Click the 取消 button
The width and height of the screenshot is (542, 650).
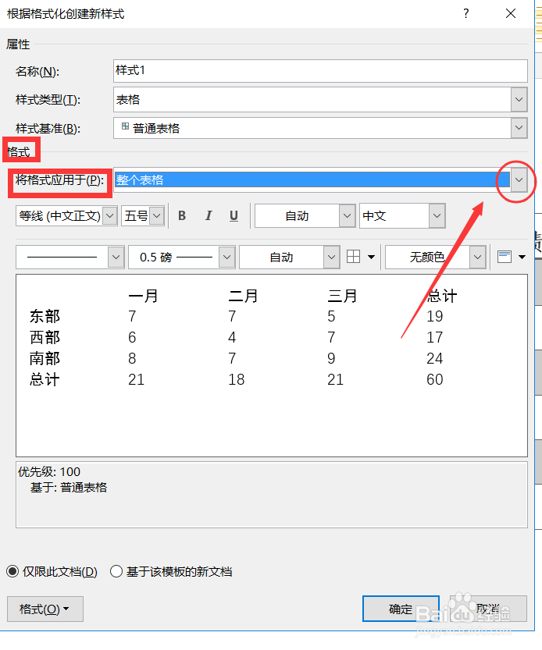click(x=488, y=609)
